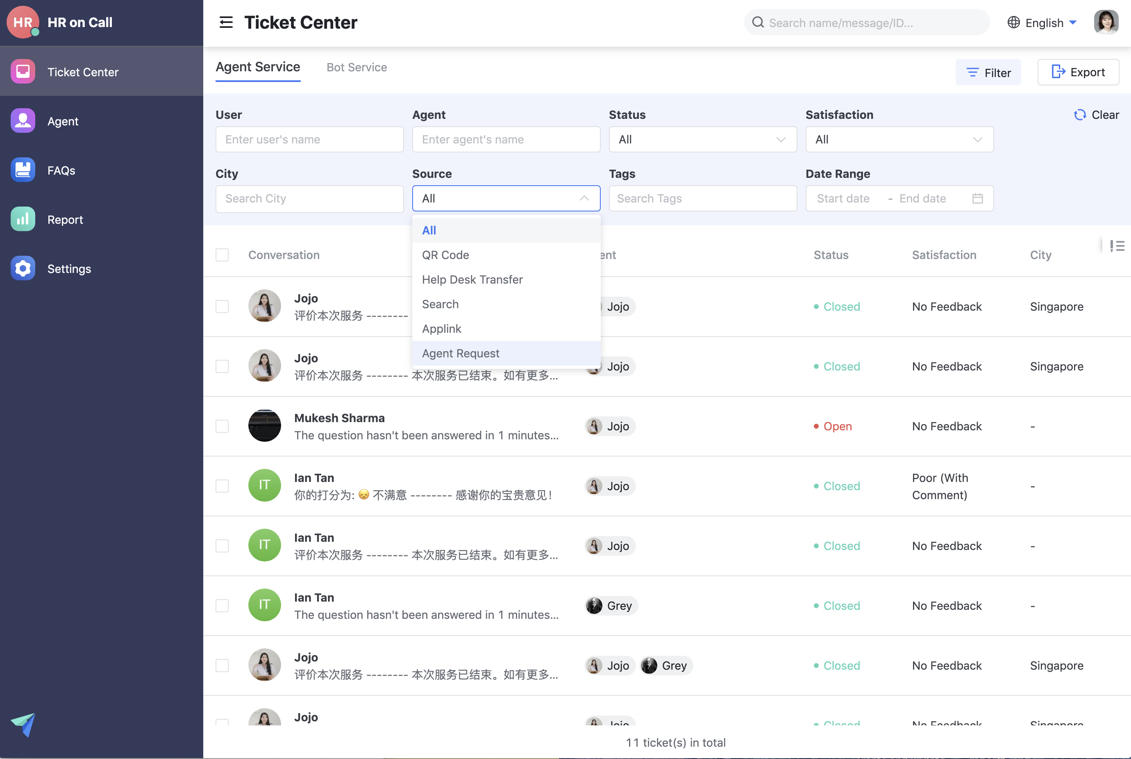Click the HR on Call logo

(x=23, y=22)
